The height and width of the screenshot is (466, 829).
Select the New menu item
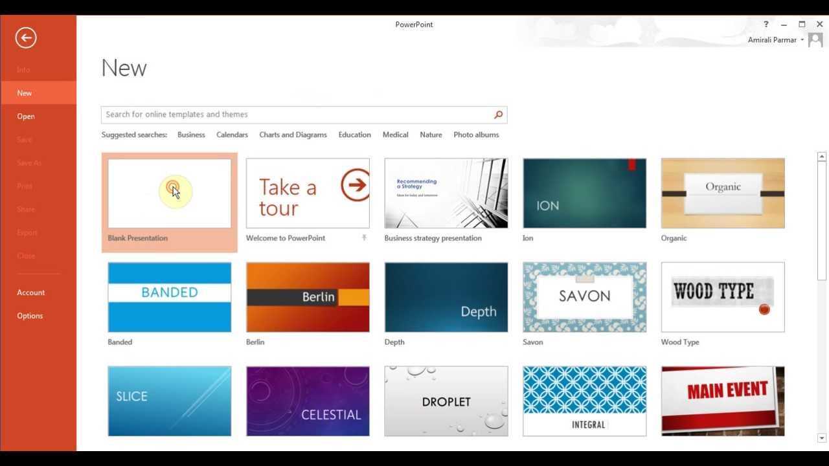pos(25,93)
